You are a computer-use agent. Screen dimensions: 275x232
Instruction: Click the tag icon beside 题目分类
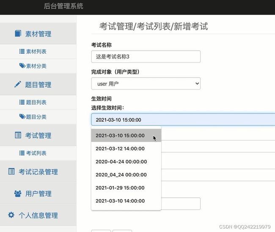[22, 116]
